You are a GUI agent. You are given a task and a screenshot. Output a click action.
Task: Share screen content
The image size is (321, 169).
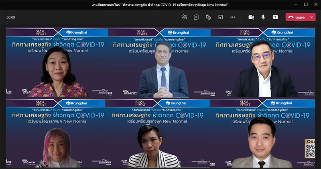(275, 17)
